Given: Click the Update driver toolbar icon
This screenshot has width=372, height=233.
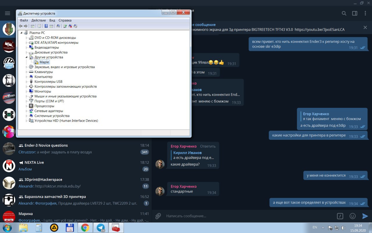Looking at the screenshot, I should (65, 26).
